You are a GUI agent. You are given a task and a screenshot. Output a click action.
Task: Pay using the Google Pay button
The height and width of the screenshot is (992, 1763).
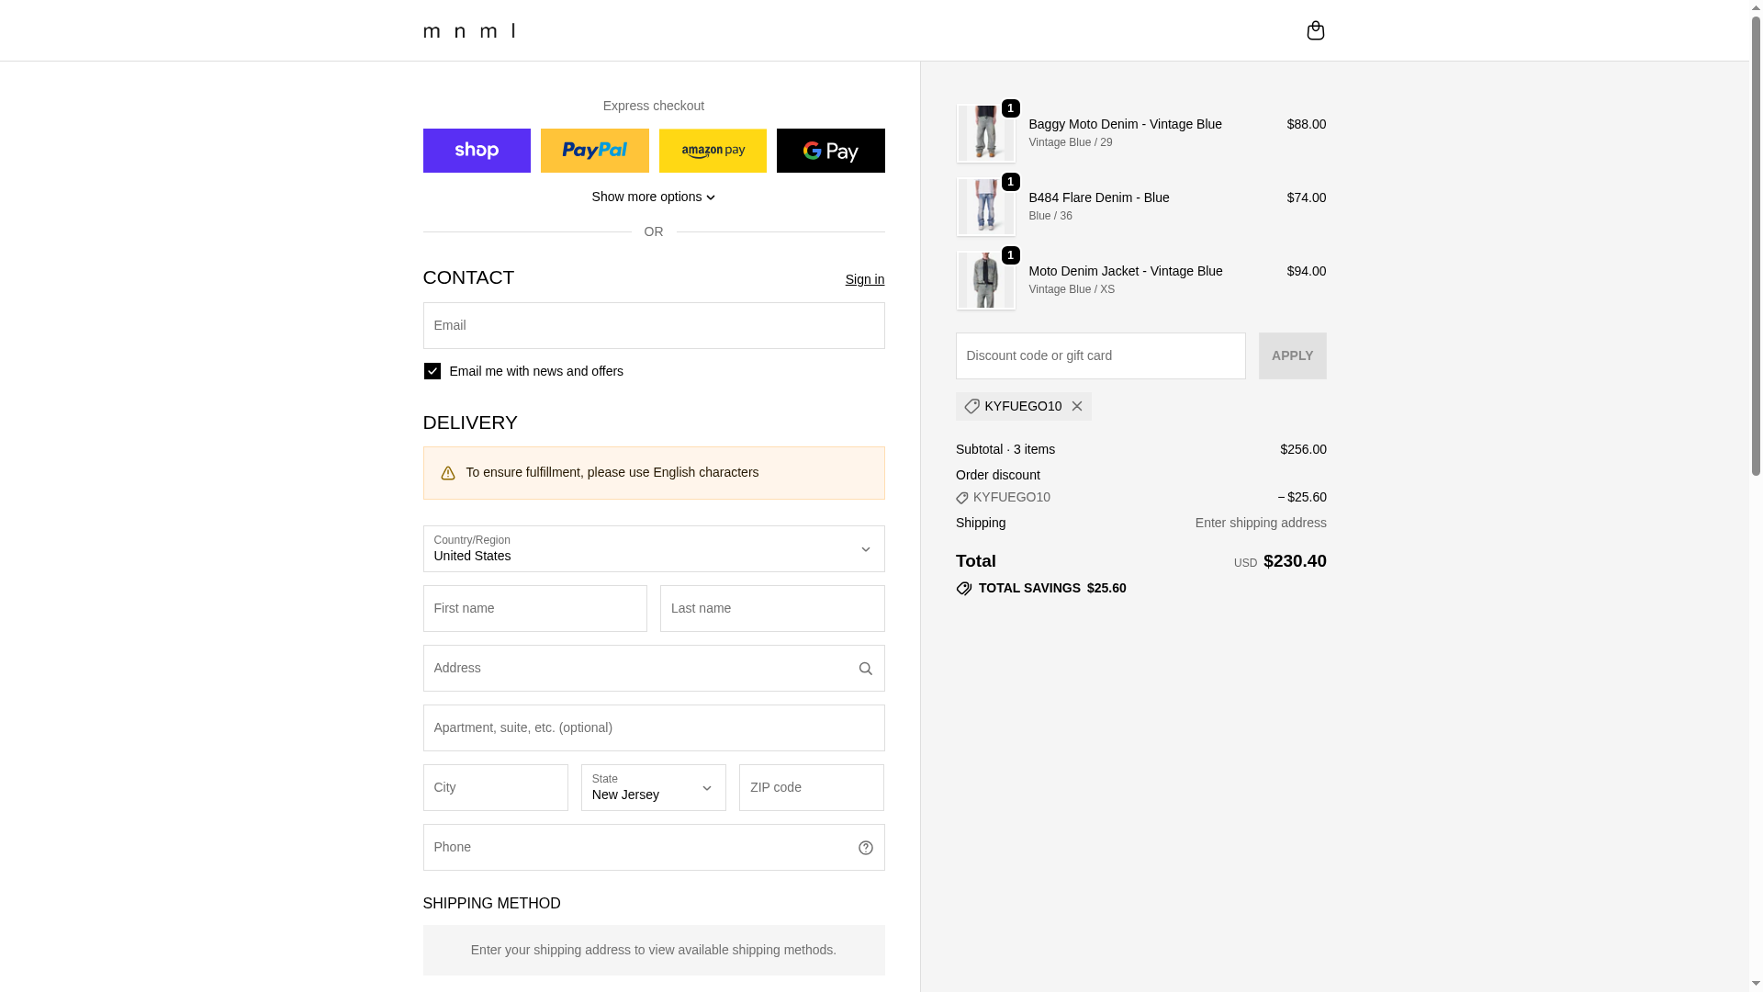coord(830,151)
